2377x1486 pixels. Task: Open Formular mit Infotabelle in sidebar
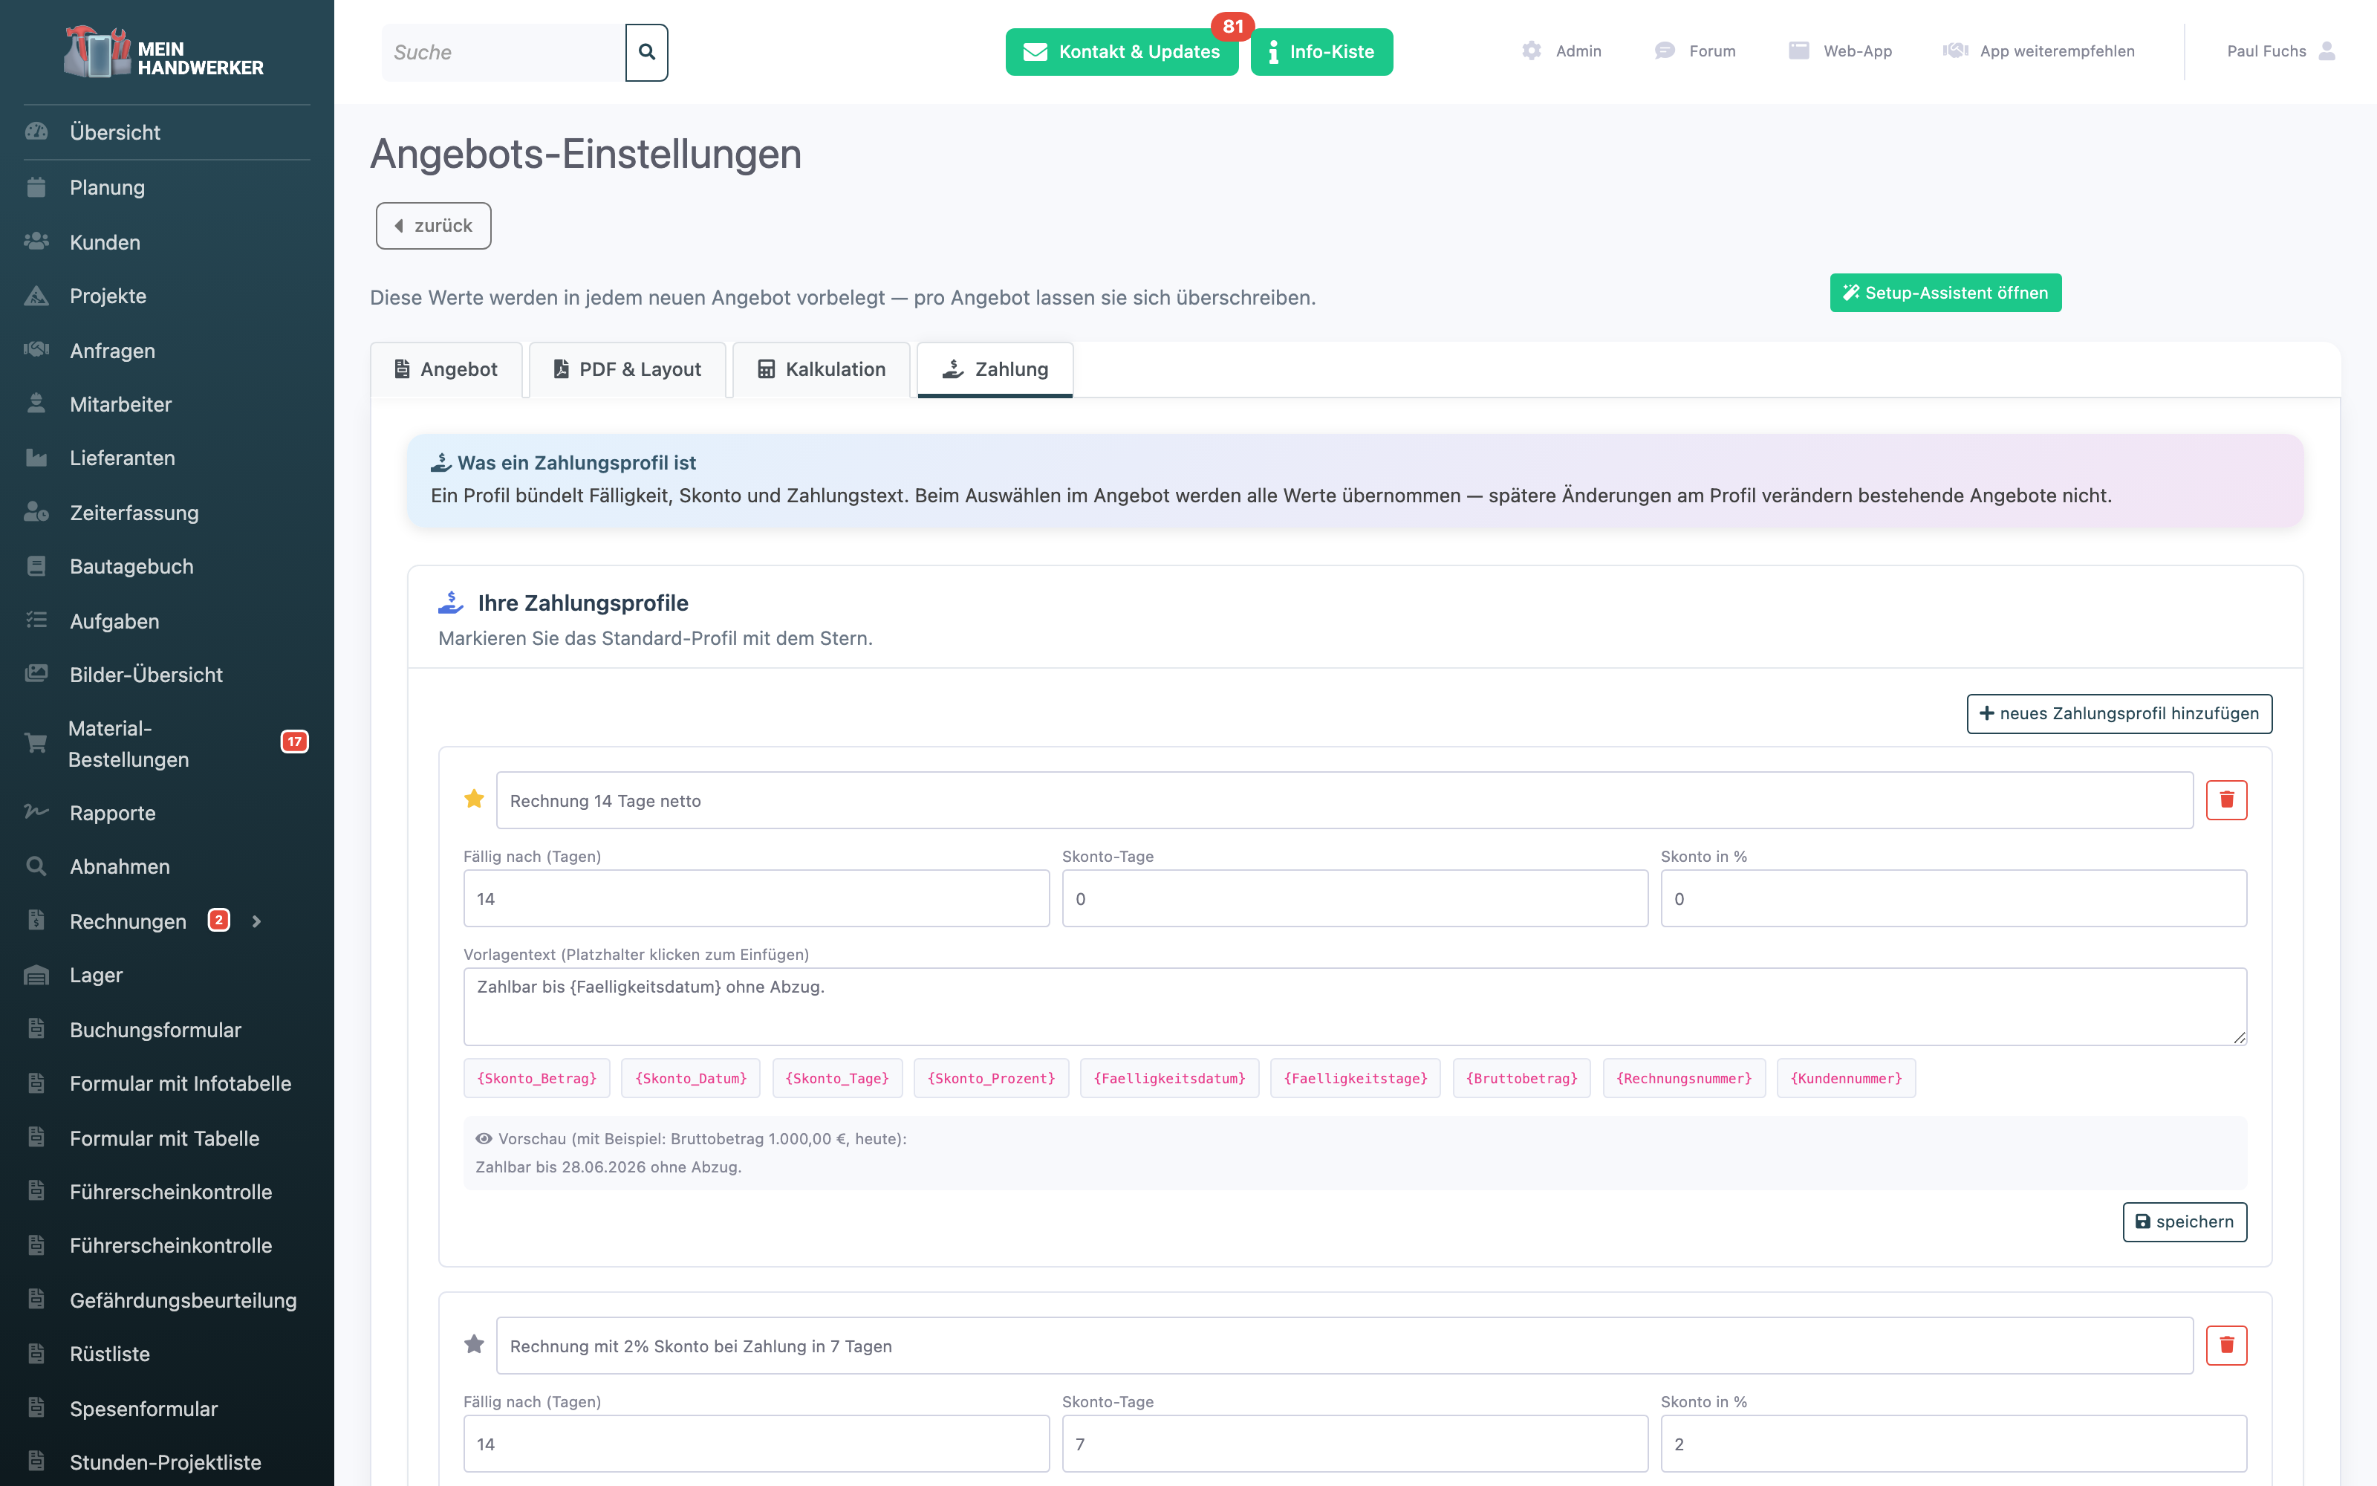point(180,1084)
